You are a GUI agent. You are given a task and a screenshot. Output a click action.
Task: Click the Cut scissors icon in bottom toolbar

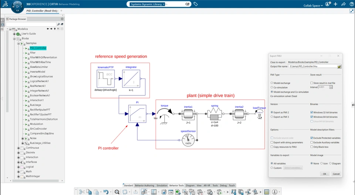(82, 192)
